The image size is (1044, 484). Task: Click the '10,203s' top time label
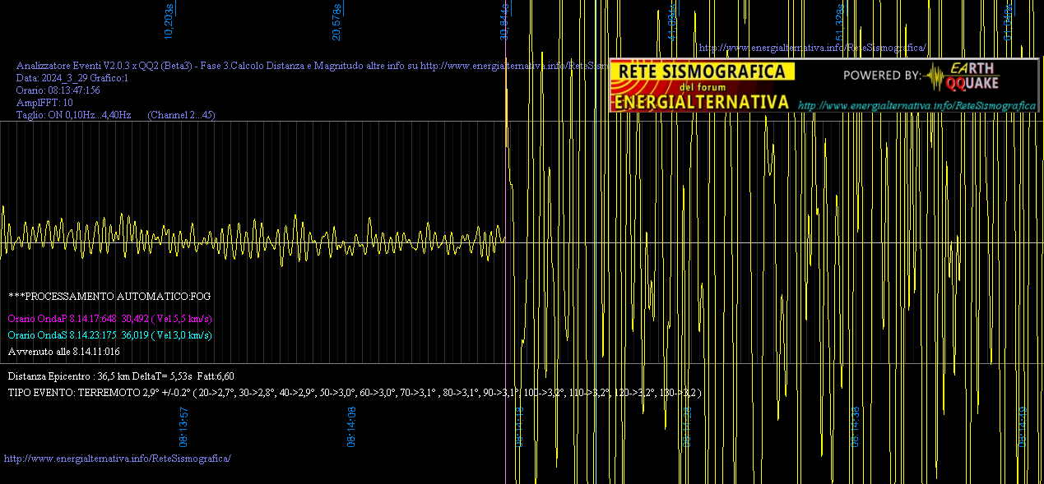169,21
